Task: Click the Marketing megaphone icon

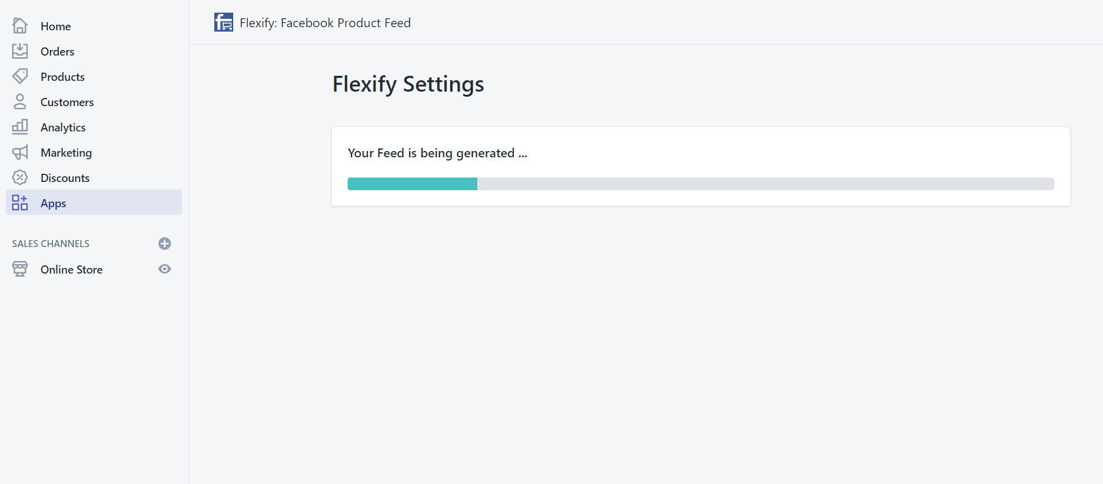Action: [x=20, y=152]
